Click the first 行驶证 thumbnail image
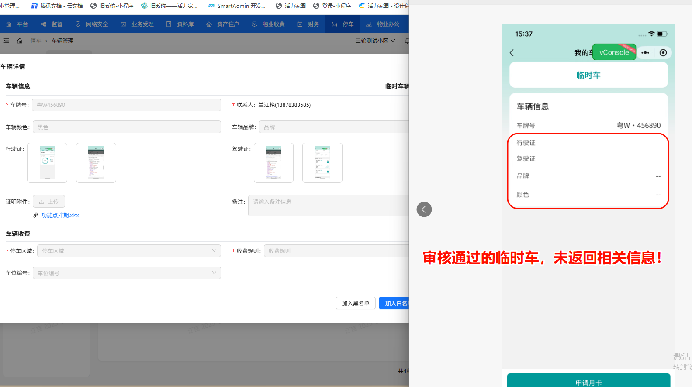692x387 pixels. click(47, 163)
